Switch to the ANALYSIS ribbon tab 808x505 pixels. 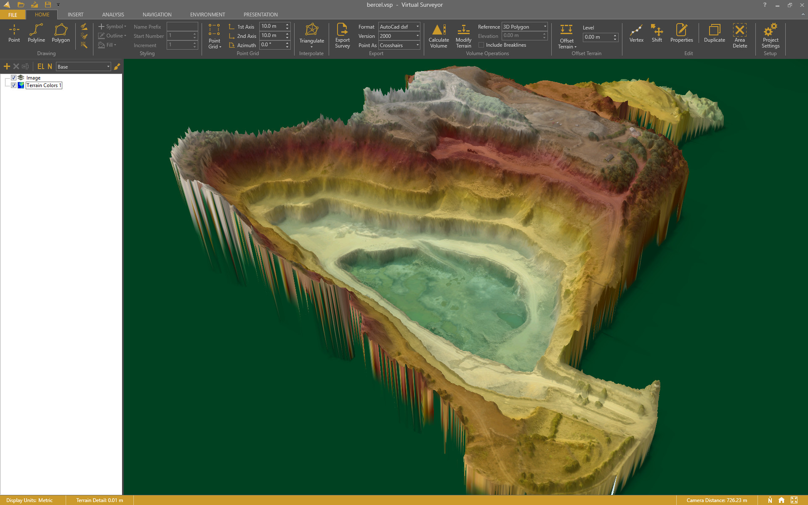(x=113, y=14)
